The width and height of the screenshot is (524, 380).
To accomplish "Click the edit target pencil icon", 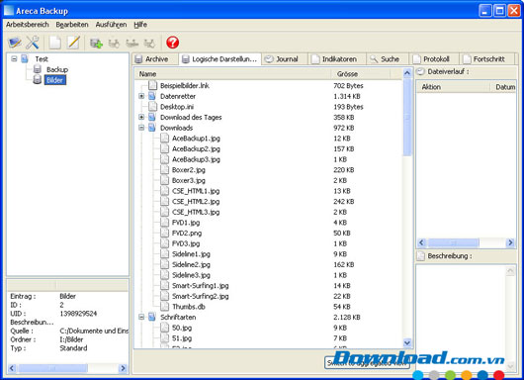I will (x=73, y=43).
